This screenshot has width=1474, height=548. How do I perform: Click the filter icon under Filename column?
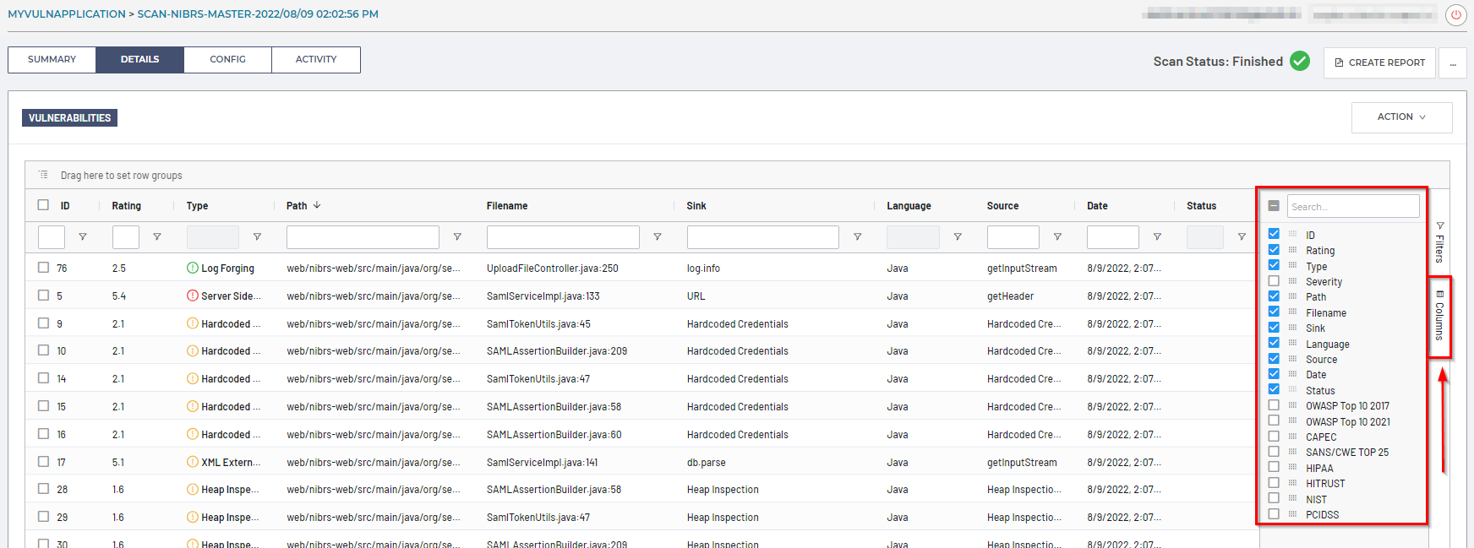coord(657,237)
